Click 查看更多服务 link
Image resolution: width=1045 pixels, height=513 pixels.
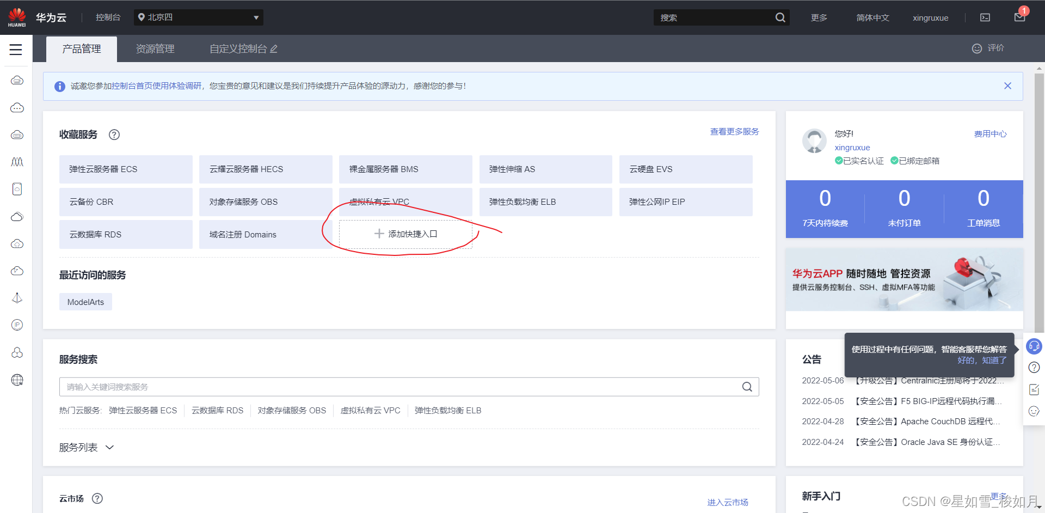pyautogui.click(x=734, y=132)
